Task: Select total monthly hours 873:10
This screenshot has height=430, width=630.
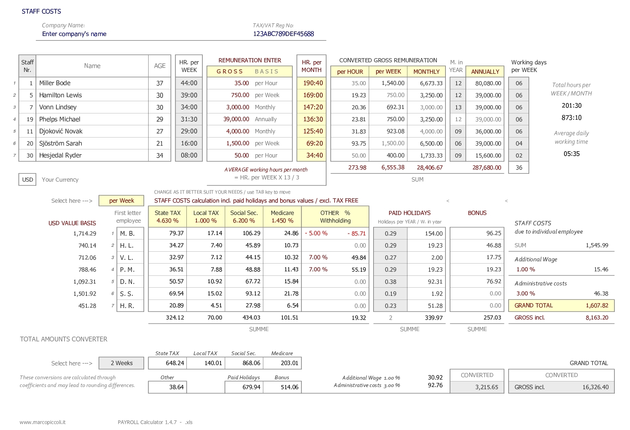Action: coord(571,118)
